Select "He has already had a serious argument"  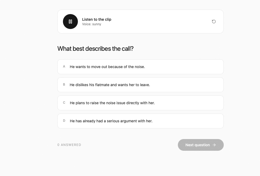point(141,121)
